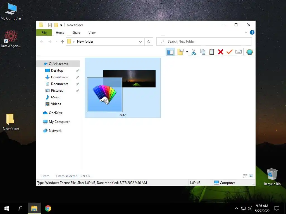Screen dimensions: 286x214
Task: Switch to large thumbnails view in status bar
Action: click(251, 176)
